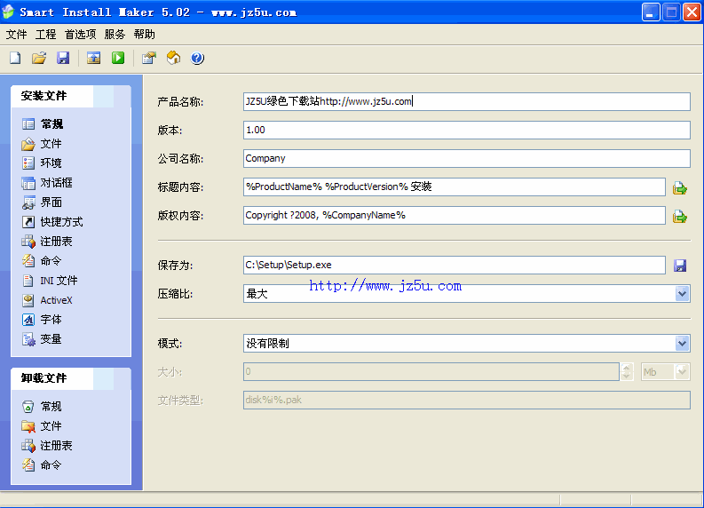This screenshot has height=508, width=704.
Task: Click the 版权内容 Copyright field
Action: pos(455,215)
